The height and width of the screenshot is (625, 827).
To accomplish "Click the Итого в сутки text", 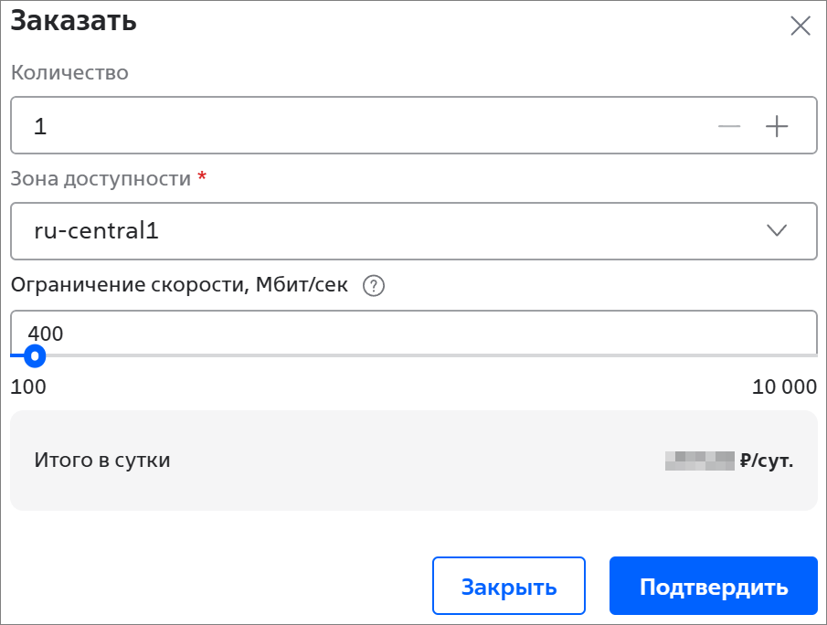I will tap(102, 460).
